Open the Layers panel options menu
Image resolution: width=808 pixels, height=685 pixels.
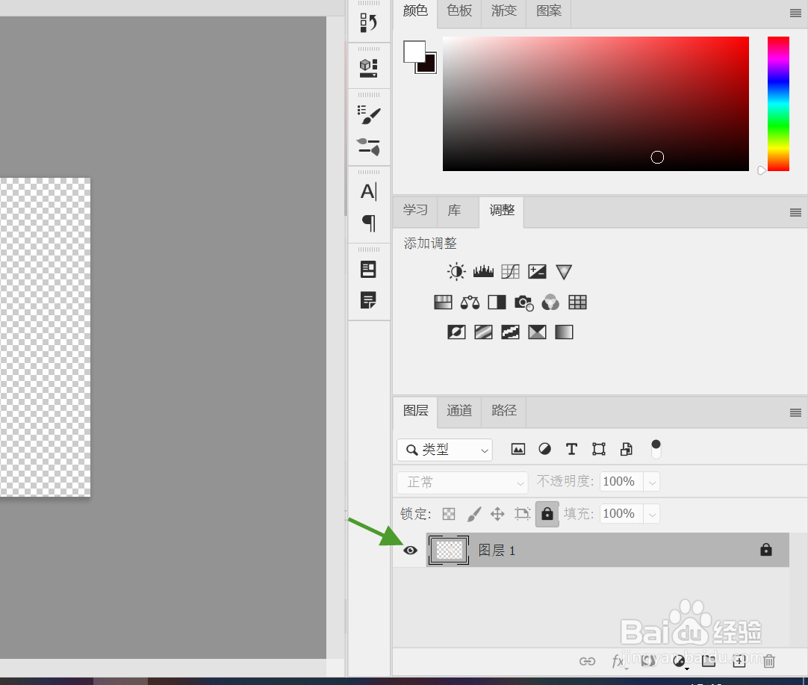(795, 412)
